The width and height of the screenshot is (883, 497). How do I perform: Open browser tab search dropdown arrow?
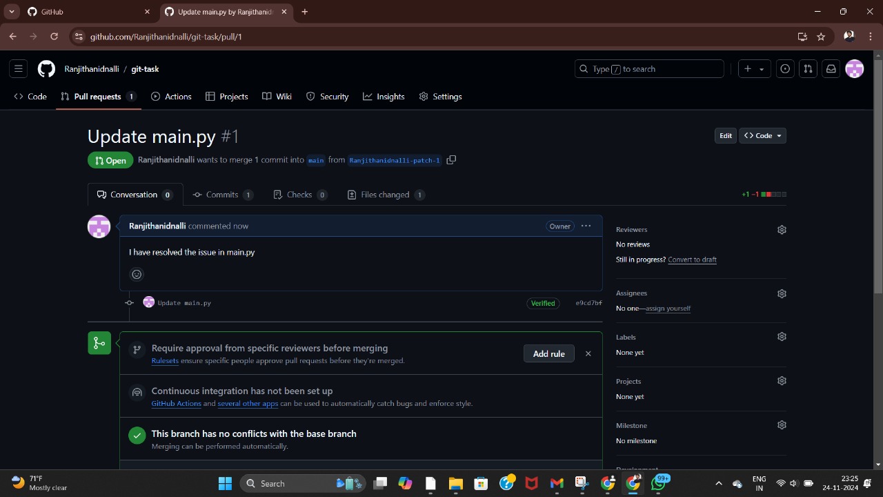pyautogui.click(x=11, y=12)
